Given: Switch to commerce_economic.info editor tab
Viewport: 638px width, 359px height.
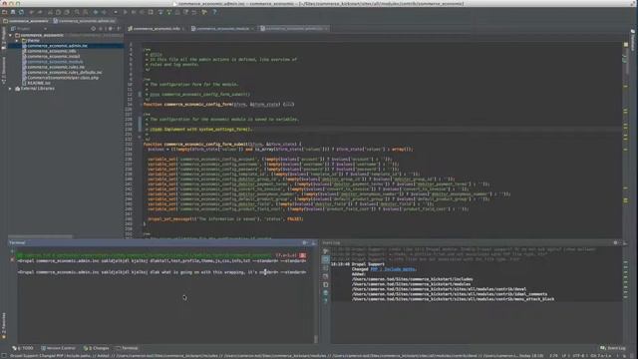Looking at the screenshot, I should pyautogui.click(x=157, y=29).
